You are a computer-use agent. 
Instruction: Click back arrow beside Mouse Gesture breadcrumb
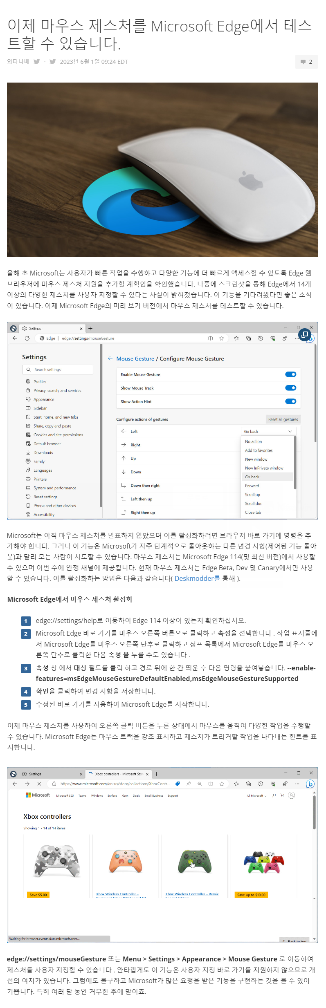(x=110, y=358)
